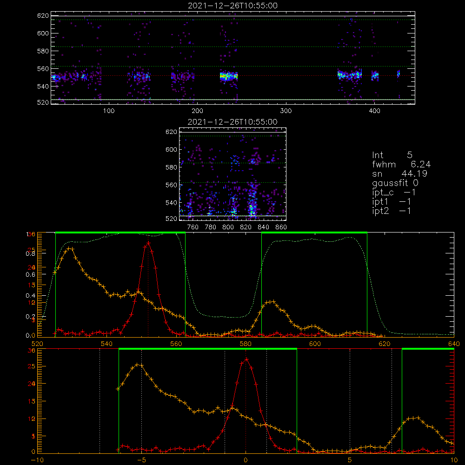This screenshot has width=465, height=465.
Task: Click x-axis tick label 100 on the top spectrogram
Action: pos(109,111)
